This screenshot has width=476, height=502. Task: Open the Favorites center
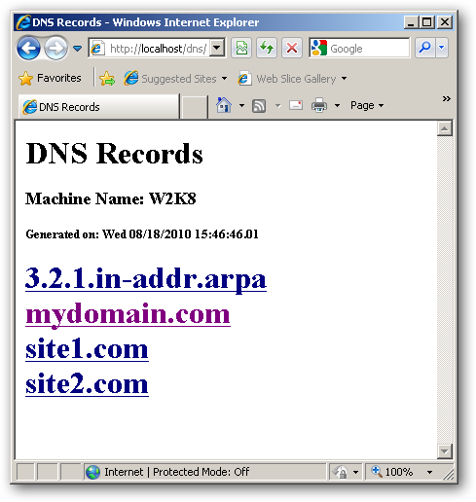pos(50,78)
